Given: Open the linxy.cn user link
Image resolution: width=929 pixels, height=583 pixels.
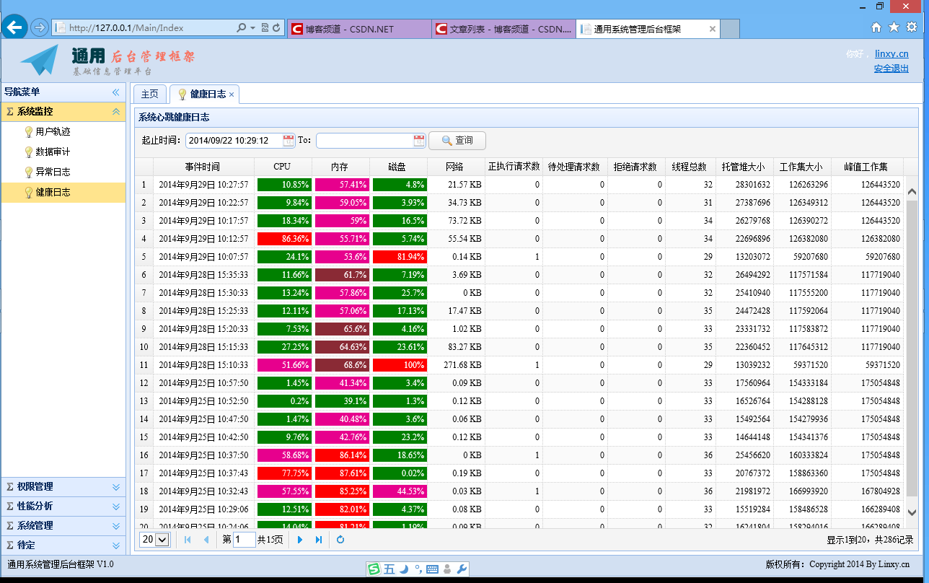Looking at the screenshot, I should coord(891,53).
